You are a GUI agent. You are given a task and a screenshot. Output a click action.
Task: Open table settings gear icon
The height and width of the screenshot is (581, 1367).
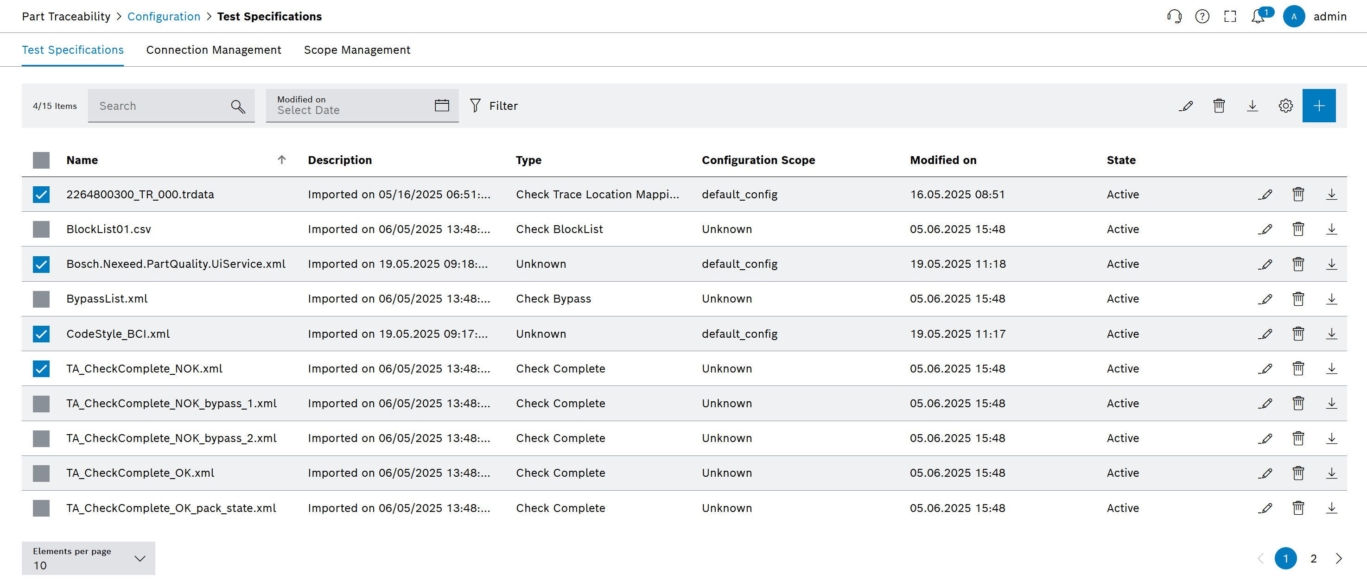tap(1285, 106)
